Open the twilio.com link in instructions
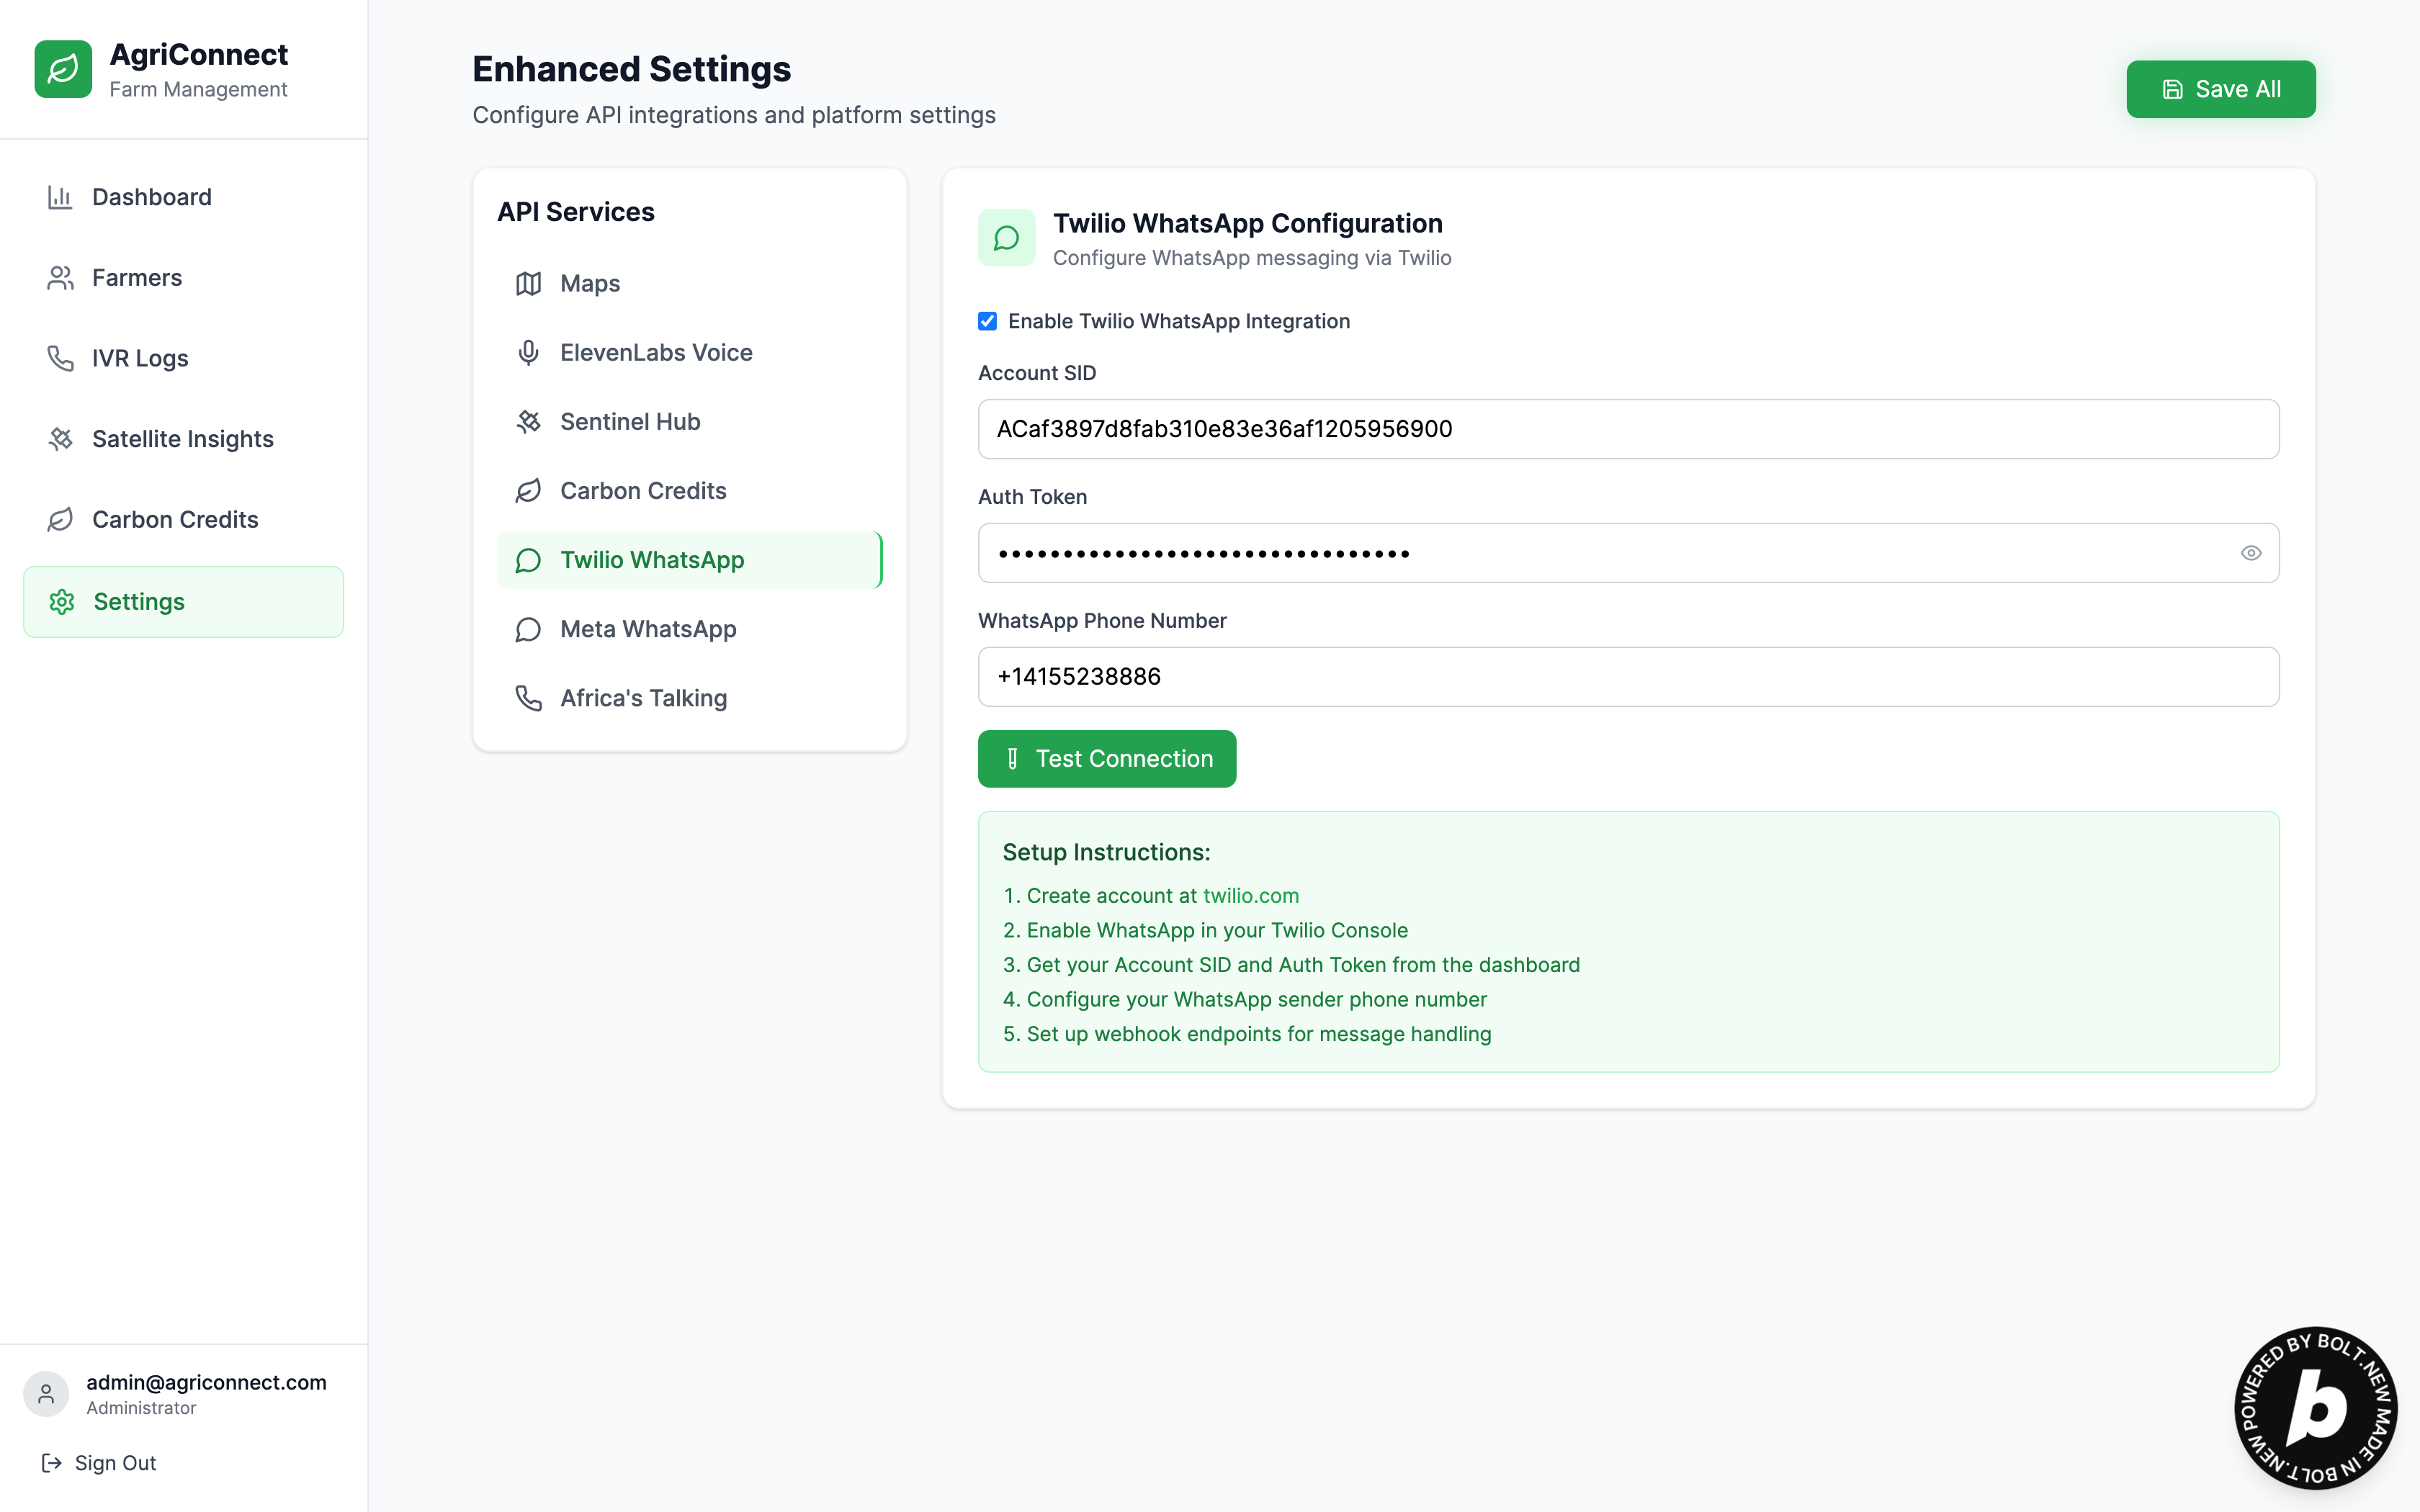 click(x=1250, y=896)
